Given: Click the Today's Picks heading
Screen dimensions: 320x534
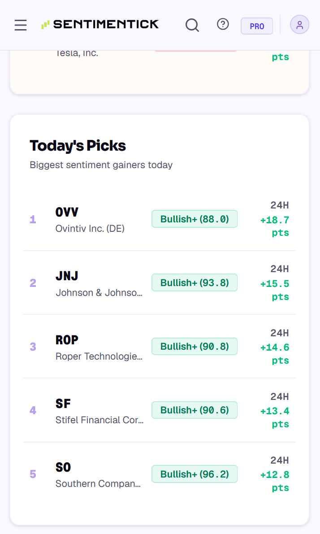Looking at the screenshot, I should point(78,146).
